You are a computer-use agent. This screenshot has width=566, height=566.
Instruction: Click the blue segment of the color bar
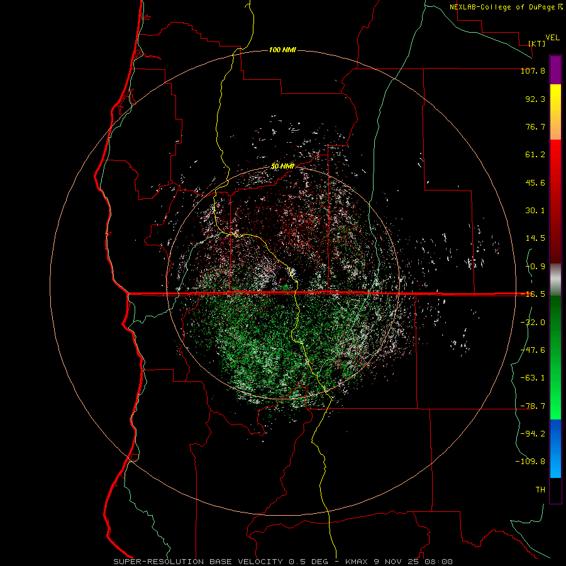click(x=555, y=448)
